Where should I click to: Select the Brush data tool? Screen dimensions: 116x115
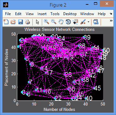tap(83, 22)
